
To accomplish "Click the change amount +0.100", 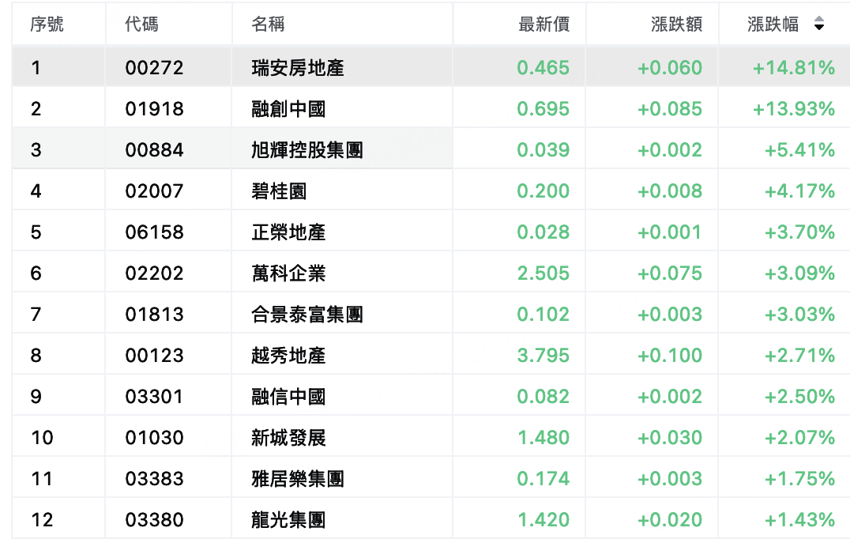I will (x=669, y=356).
